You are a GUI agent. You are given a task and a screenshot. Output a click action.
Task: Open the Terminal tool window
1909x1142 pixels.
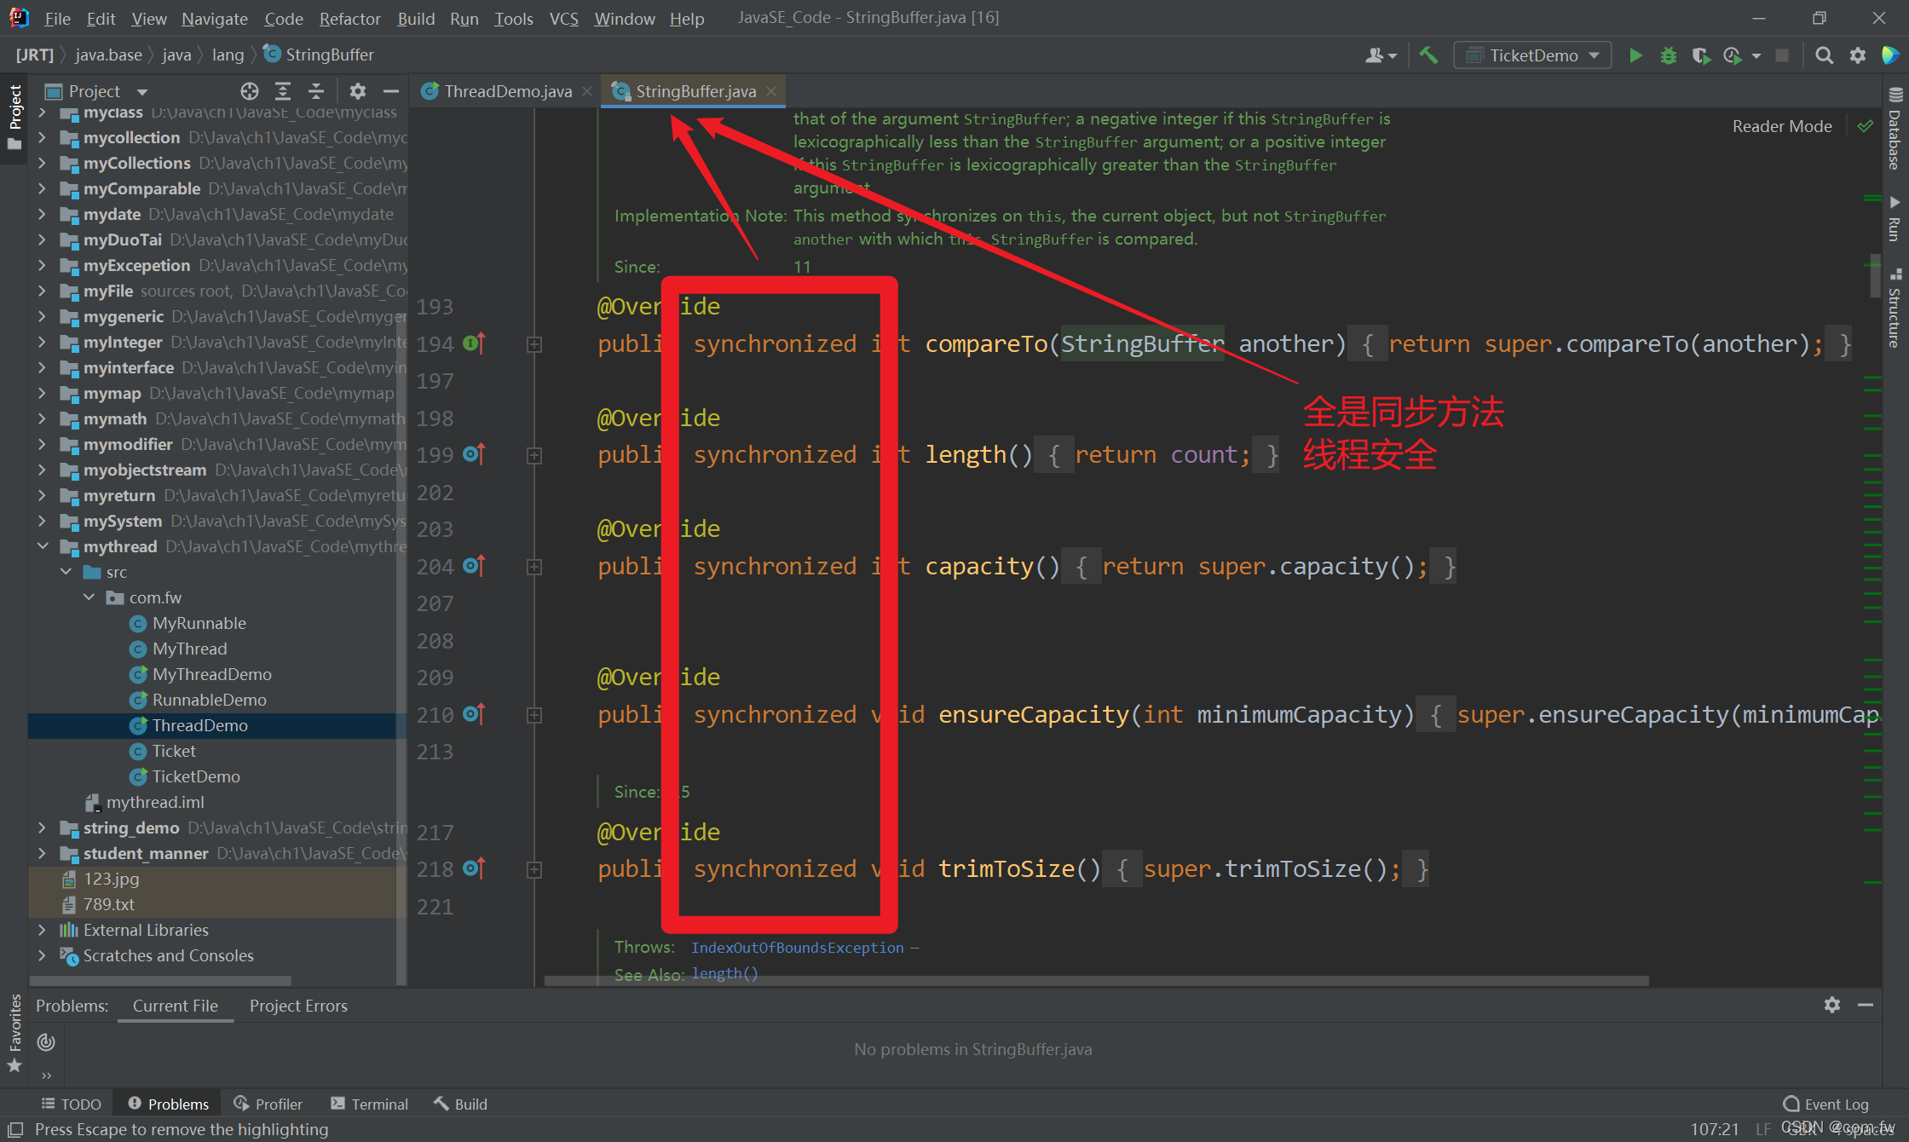point(370,1104)
